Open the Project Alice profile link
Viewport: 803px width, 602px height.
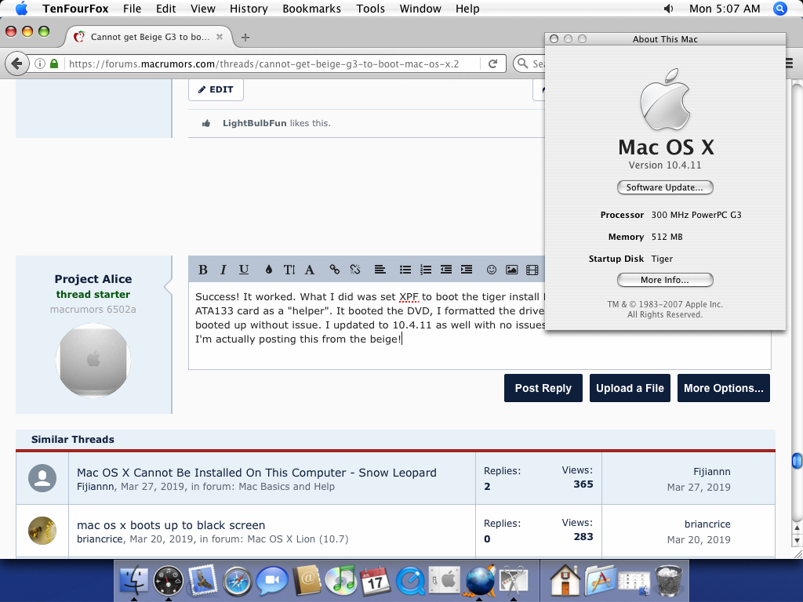tap(93, 279)
